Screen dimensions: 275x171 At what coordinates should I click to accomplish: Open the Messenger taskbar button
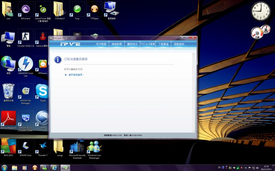coord(45,168)
